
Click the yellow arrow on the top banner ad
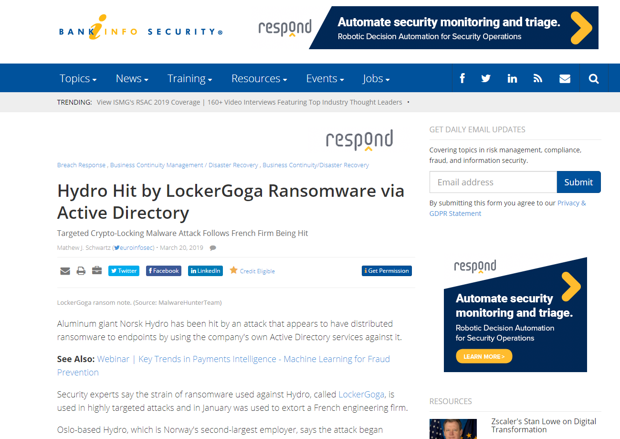(581, 27)
